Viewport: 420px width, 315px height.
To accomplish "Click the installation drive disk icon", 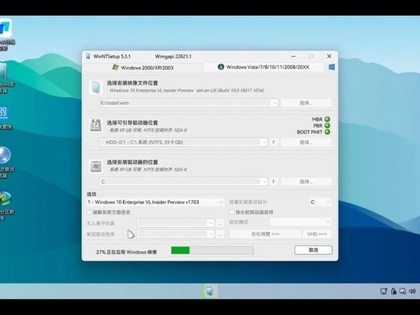I will pyautogui.click(x=96, y=166).
